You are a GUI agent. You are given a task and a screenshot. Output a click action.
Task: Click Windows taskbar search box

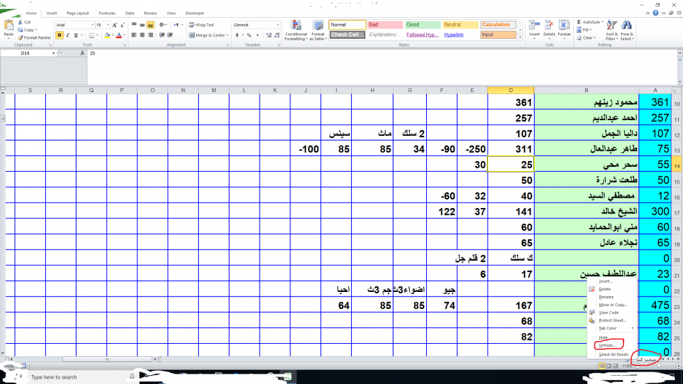[78, 377]
